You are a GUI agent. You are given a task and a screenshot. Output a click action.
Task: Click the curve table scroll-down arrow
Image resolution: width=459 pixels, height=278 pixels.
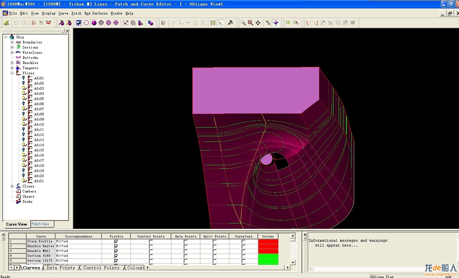[x=293, y=262]
